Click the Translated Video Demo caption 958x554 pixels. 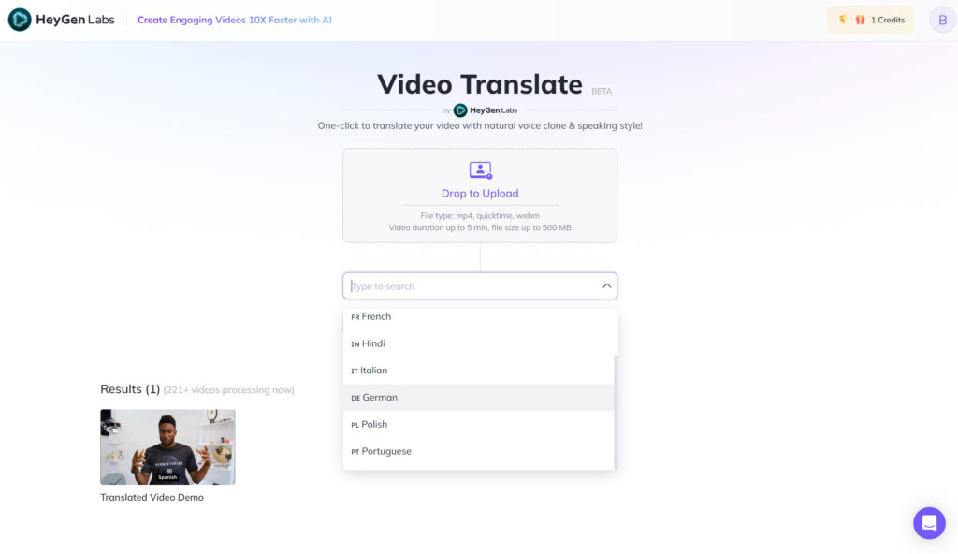click(152, 497)
